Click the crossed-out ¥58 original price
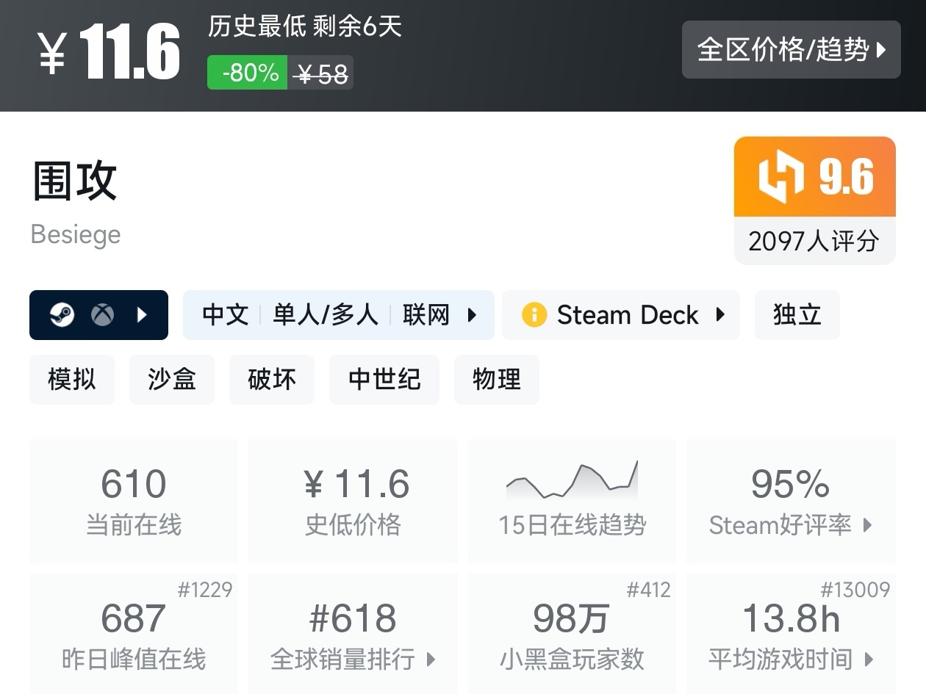 [322, 73]
